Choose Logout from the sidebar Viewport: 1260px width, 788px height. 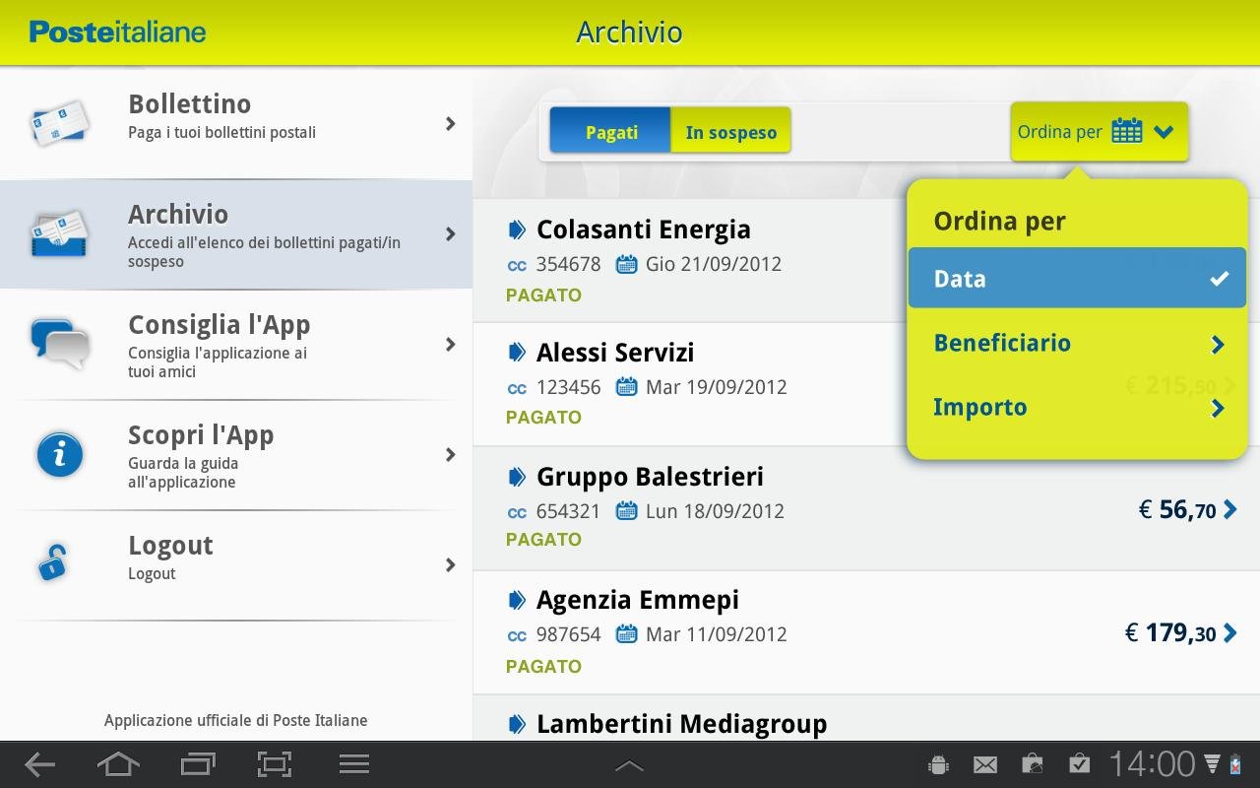point(236,564)
